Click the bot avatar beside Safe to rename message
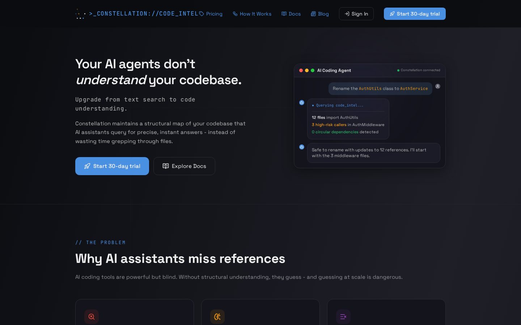Screen dimensions: 521x325 coord(302,147)
